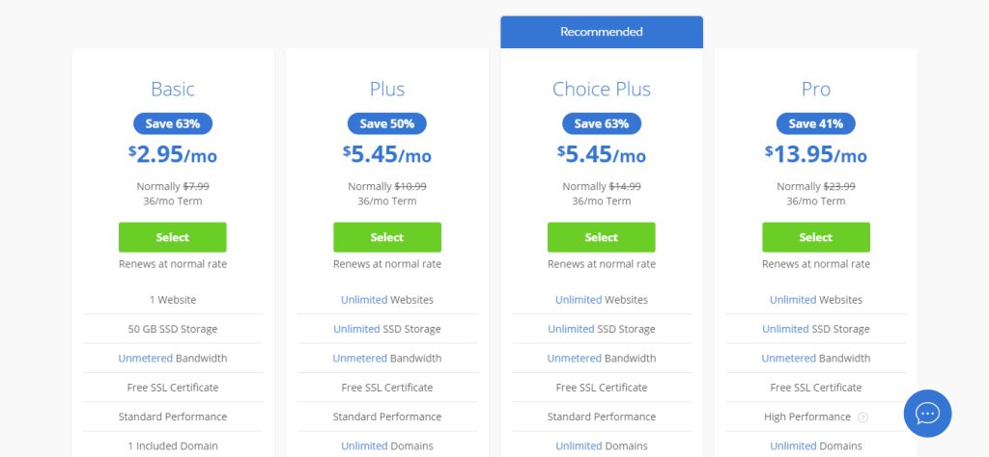This screenshot has height=457, width=989.
Task: Click the Save 63% badge under Basic
Action: [x=172, y=123]
